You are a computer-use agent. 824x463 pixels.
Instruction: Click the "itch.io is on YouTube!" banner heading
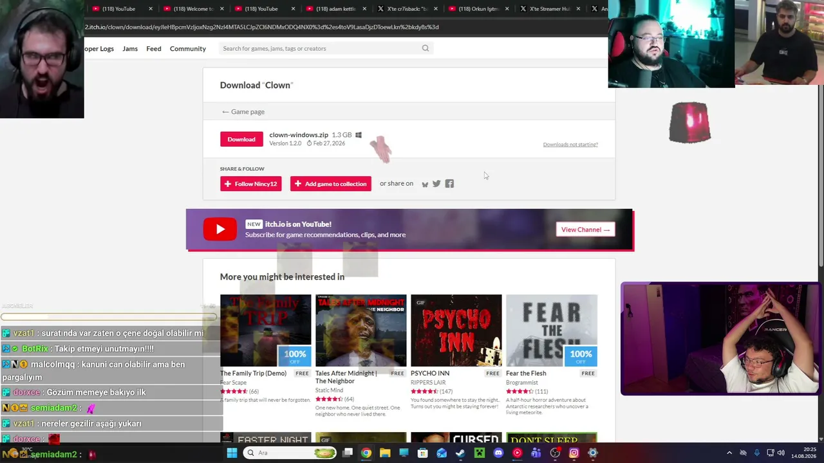pyautogui.click(x=298, y=224)
